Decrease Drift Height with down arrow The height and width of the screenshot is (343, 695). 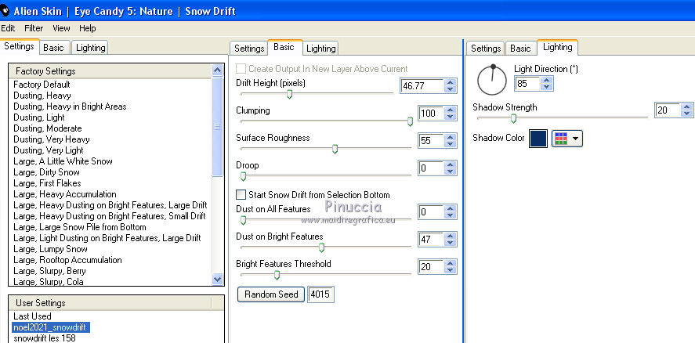(451, 89)
